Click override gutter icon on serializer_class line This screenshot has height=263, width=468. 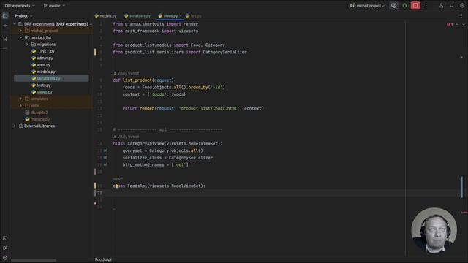coord(105,158)
